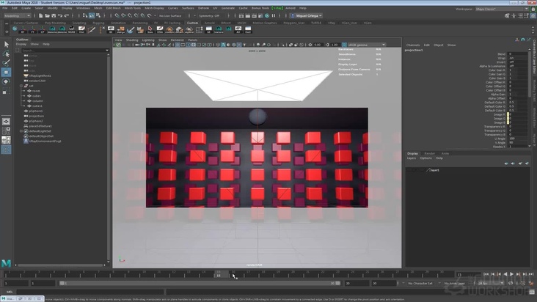Click the save scene icon
537x302 pixels.
point(54,15)
